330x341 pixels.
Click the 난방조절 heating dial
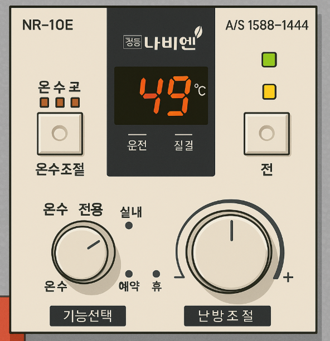[229, 252]
